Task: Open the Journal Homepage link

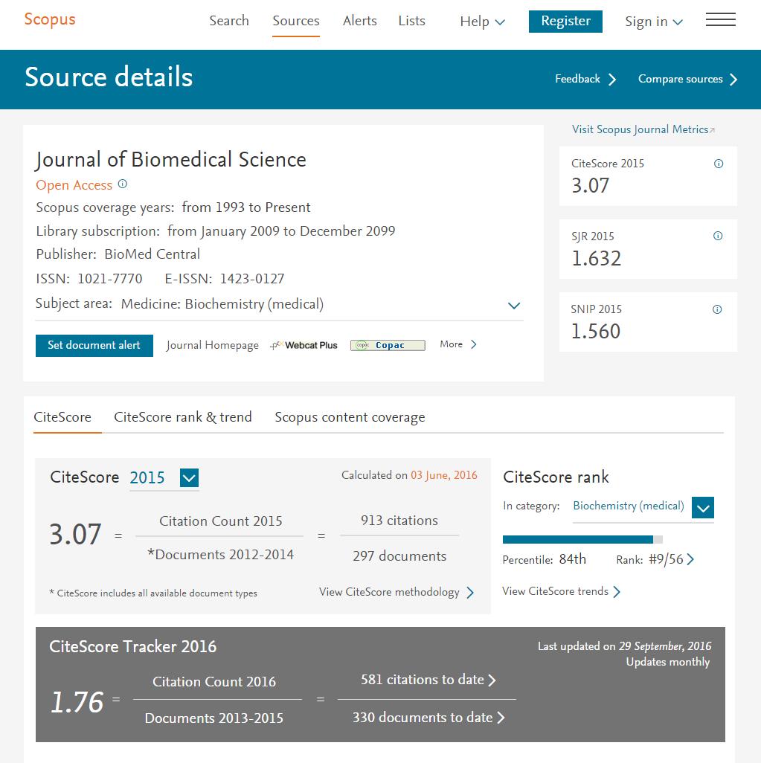Action: (x=212, y=345)
